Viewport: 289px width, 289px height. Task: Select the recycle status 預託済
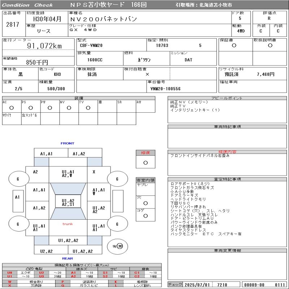pyautogui.click(x=232, y=74)
